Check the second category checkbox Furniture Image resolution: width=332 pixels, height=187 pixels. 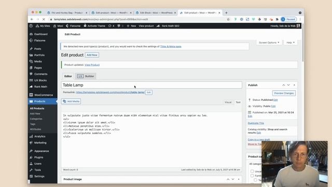pos(252,176)
